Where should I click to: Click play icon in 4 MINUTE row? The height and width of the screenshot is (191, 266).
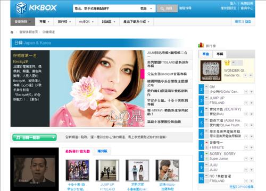point(246,147)
